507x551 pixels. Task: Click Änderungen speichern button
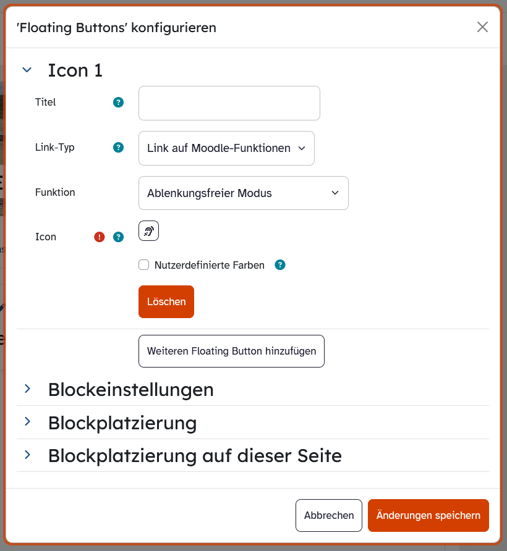coord(428,515)
